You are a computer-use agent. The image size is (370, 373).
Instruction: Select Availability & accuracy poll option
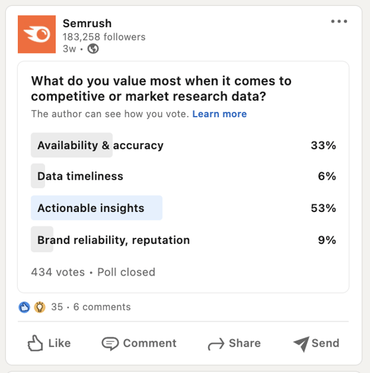[183, 145]
